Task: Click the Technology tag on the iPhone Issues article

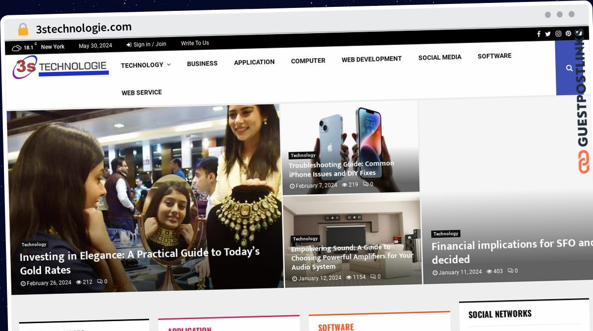Action: [303, 155]
